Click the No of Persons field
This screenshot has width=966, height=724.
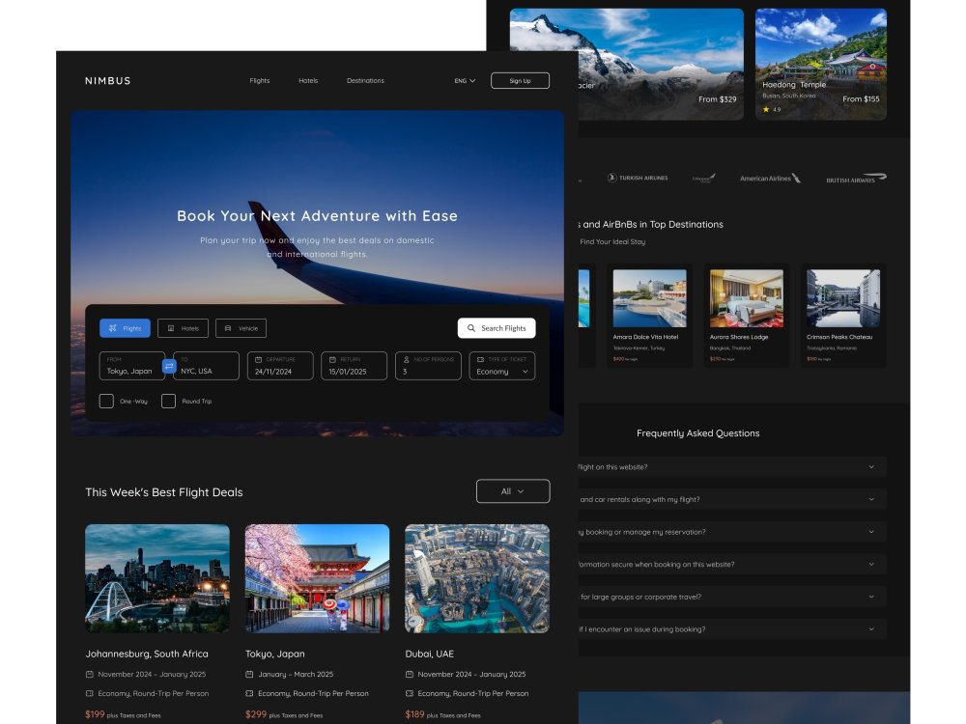pos(428,366)
